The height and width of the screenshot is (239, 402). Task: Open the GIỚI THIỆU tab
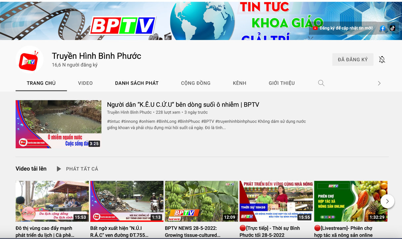pyautogui.click(x=282, y=83)
